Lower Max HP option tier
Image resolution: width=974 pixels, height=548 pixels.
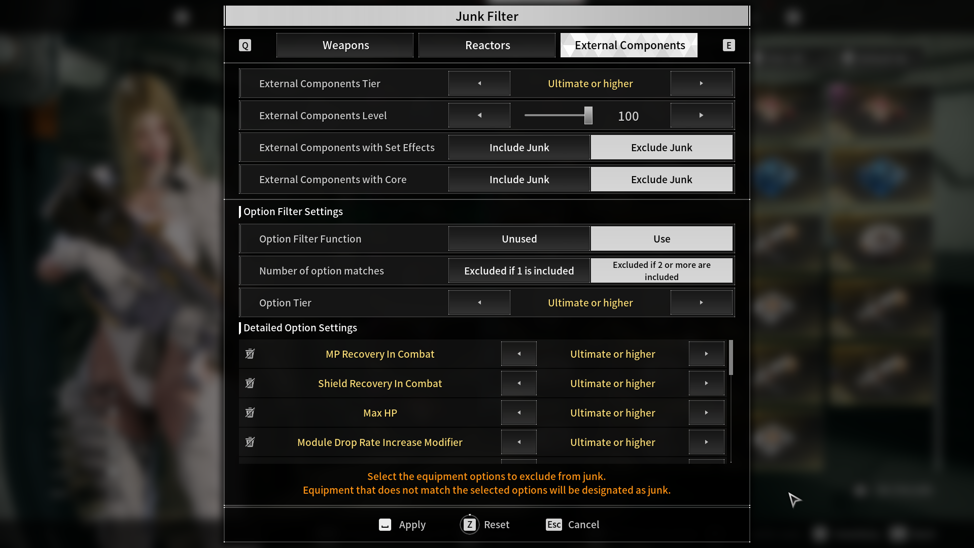point(519,413)
